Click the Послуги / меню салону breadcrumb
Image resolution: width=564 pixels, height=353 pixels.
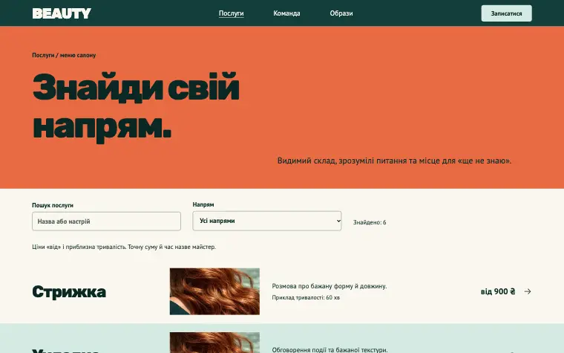[64, 55]
